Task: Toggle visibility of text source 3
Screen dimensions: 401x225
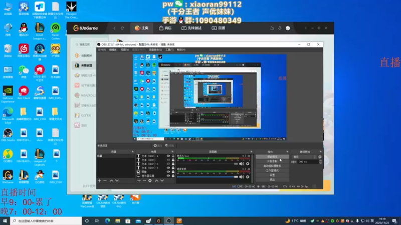Action: (168, 168)
